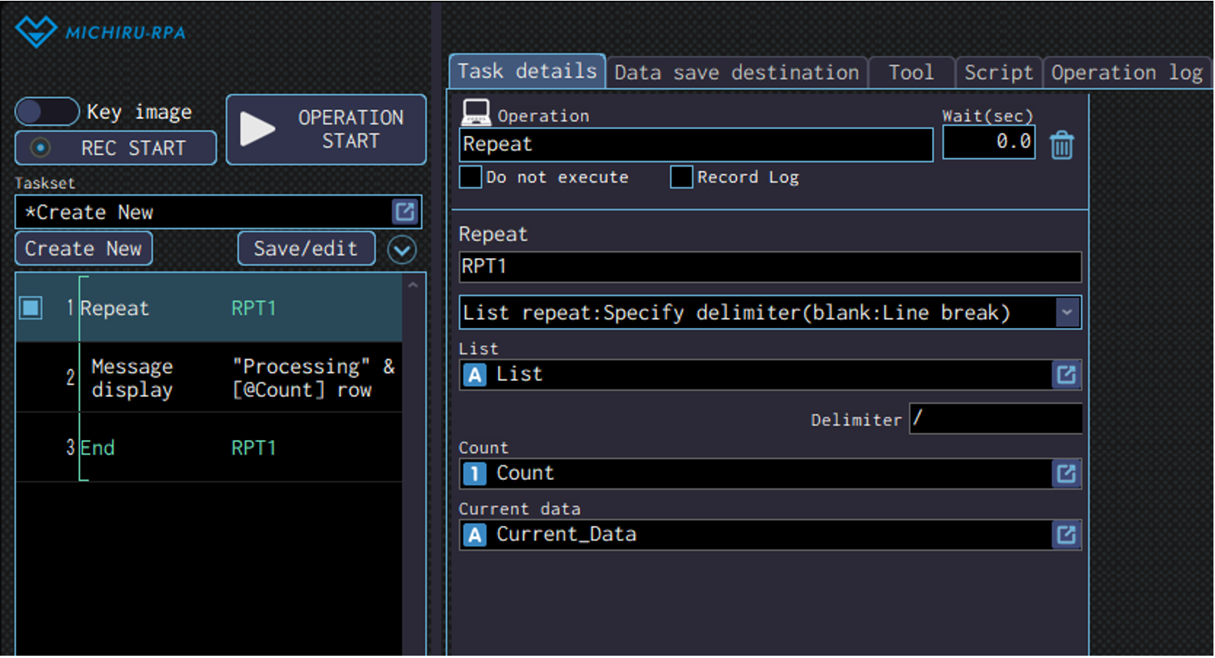Toggle the Key image switch
This screenshot has height=658, width=1215.
point(47,111)
